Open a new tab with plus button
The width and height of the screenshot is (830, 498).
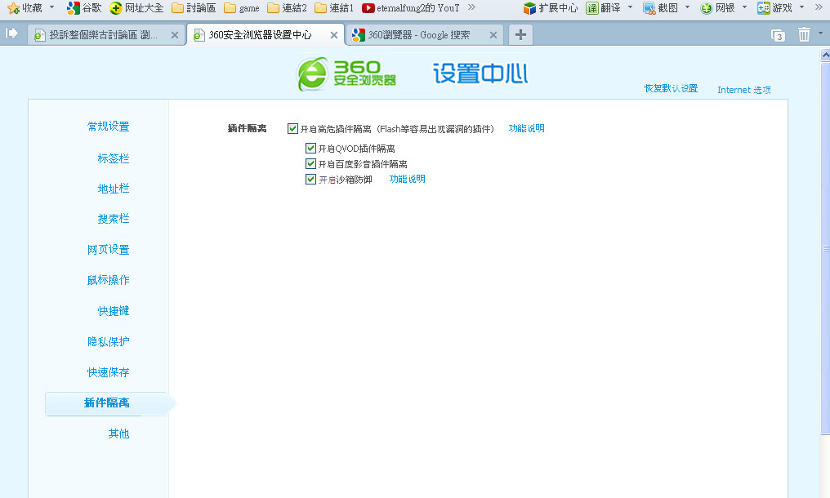tap(520, 35)
